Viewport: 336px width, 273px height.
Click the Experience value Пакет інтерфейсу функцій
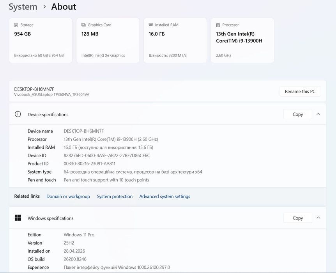point(117,267)
